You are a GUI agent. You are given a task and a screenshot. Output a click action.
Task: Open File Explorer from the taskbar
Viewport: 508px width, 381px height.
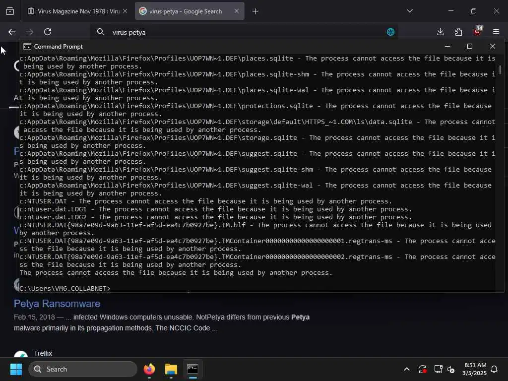[x=171, y=369]
